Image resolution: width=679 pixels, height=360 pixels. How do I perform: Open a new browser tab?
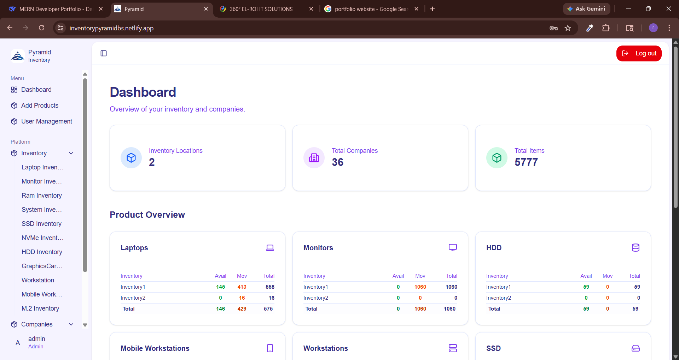point(432,9)
